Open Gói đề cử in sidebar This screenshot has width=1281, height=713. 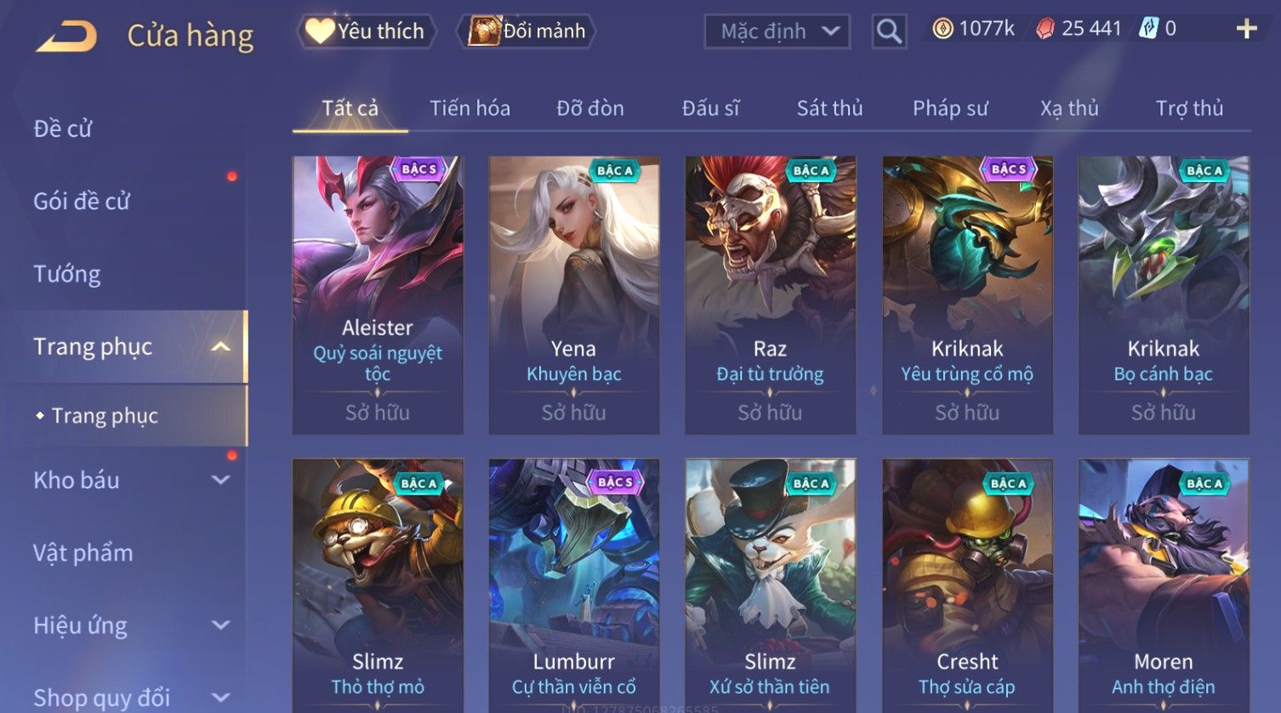tap(82, 201)
